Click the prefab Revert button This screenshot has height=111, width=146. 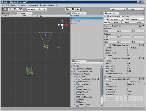[127, 22]
